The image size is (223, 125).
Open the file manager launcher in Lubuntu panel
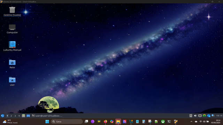point(23,116)
